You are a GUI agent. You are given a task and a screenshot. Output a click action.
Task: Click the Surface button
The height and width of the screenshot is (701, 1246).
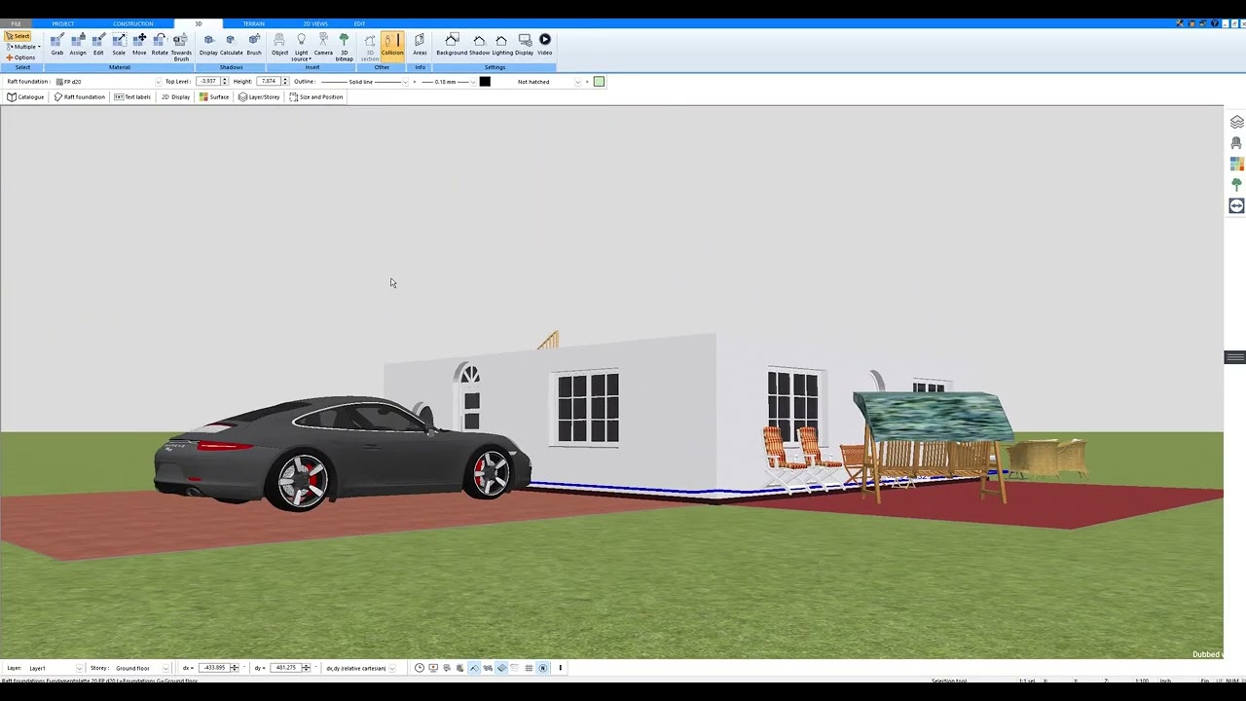(214, 97)
